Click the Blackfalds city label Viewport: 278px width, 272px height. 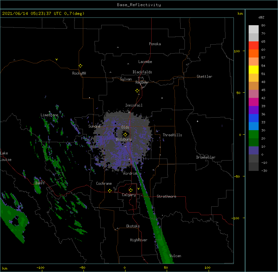pyautogui.click(x=142, y=72)
